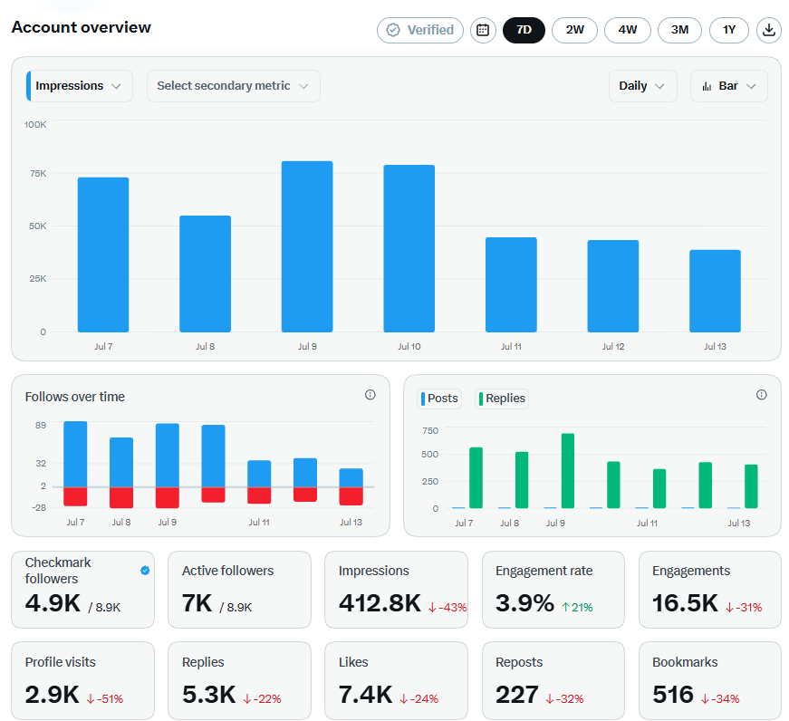
Task: Click the Jul 7 impressions bar
Action: tap(103, 255)
